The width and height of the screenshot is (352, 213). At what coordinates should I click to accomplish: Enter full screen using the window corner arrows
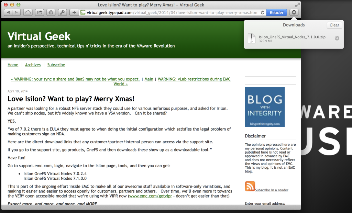tap(297, 5)
